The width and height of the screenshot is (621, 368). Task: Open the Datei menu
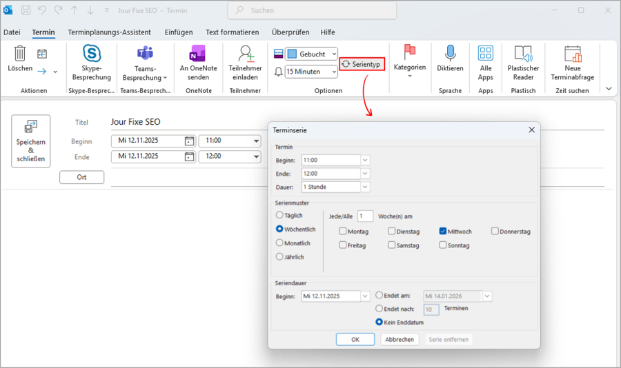pyautogui.click(x=12, y=32)
